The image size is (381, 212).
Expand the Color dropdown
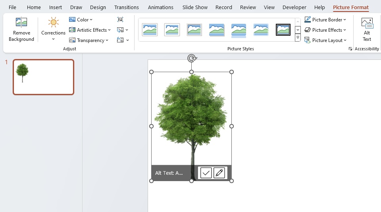coord(81,20)
